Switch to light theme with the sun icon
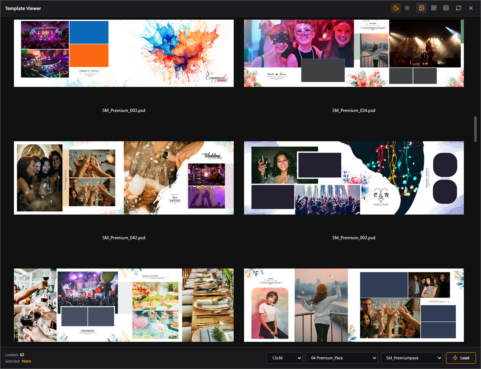This screenshot has height=369, width=481. pyautogui.click(x=407, y=8)
